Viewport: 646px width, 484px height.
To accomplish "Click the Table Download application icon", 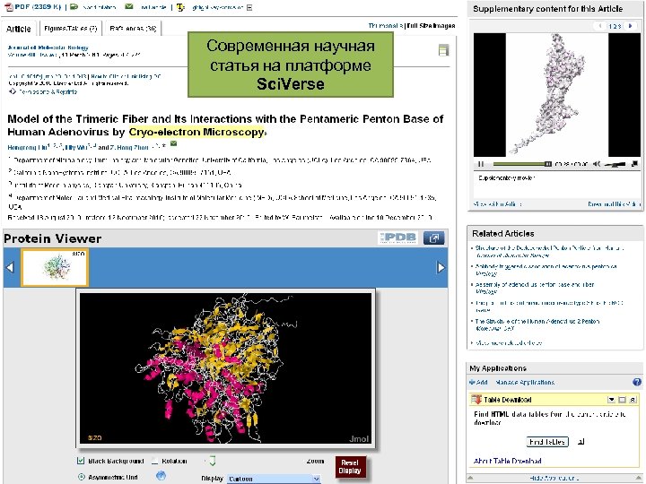I will pos(476,399).
